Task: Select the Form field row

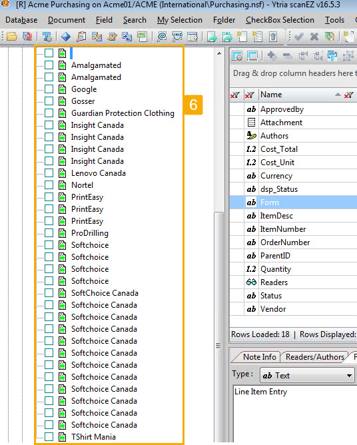Action: tap(293, 203)
